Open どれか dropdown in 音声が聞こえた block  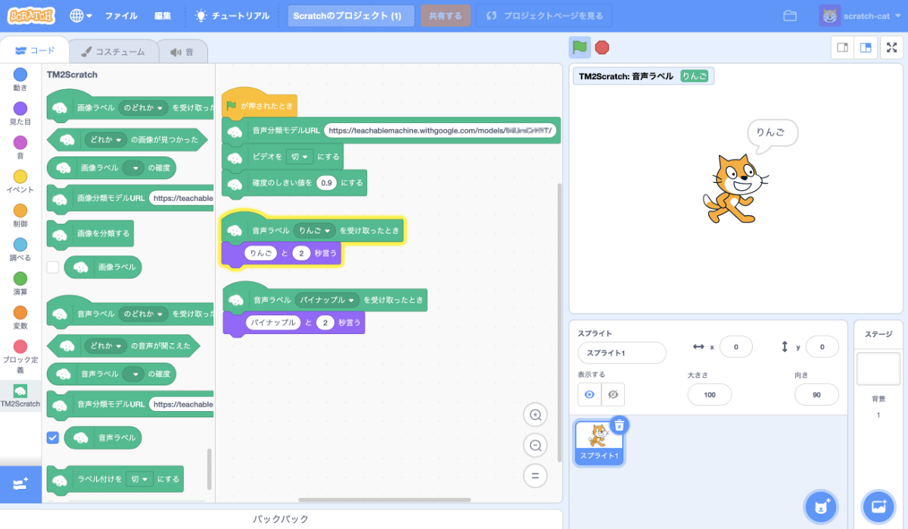click(x=105, y=346)
